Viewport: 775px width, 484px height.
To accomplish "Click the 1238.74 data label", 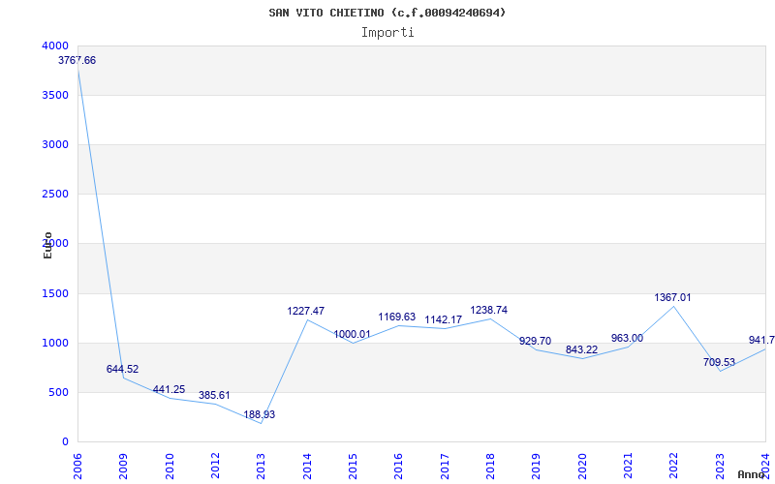I will [x=489, y=310].
